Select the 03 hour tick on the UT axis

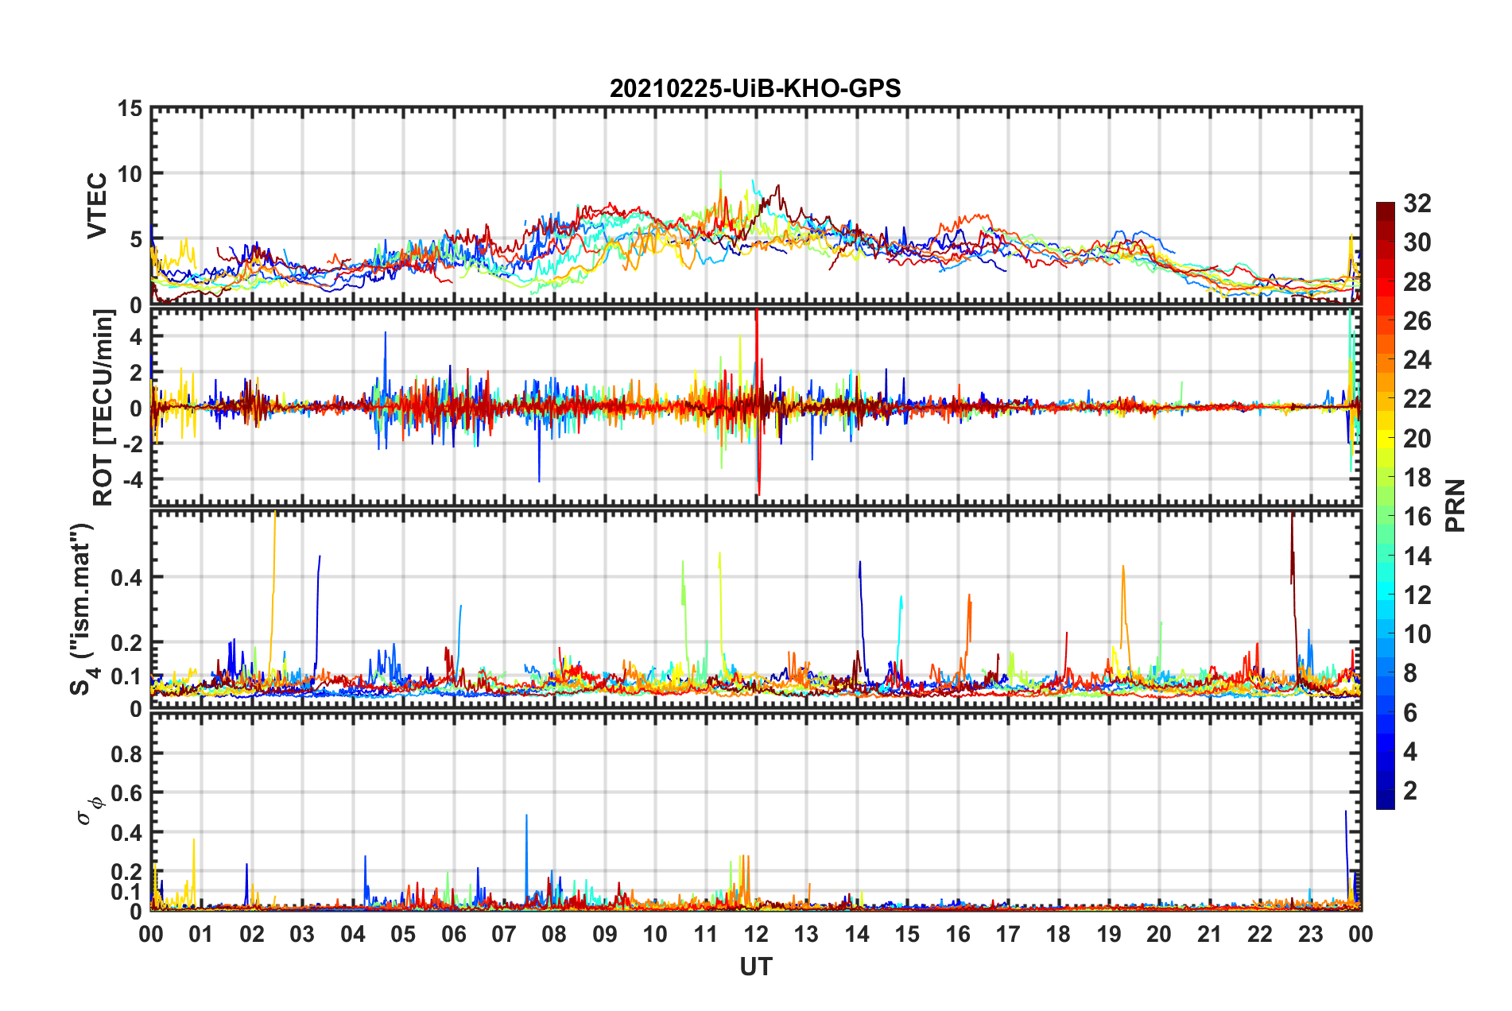302,934
